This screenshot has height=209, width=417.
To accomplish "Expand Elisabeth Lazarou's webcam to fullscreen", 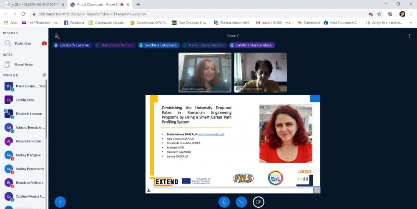I will pos(228,56).
